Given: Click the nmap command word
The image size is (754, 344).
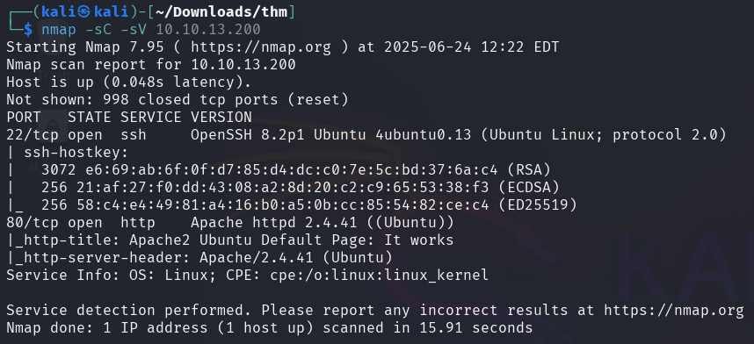Looking at the screenshot, I should 59,30.
